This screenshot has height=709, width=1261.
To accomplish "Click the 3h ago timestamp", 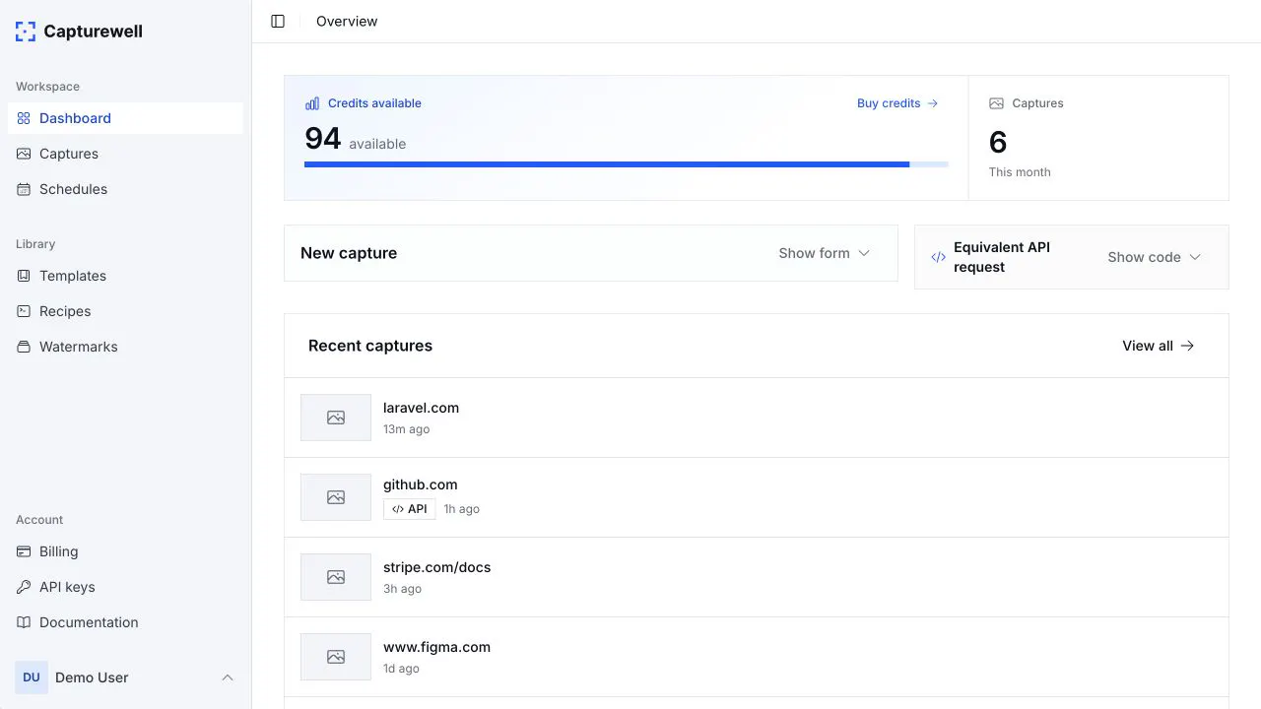I will pyautogui.click(x=402, y=589).
